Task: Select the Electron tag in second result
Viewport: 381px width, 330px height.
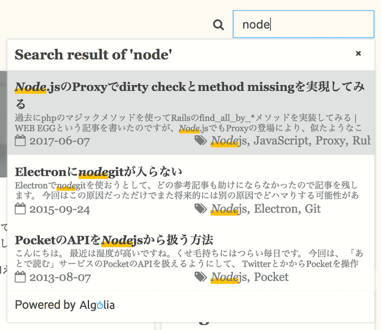Action: (277, 209)
